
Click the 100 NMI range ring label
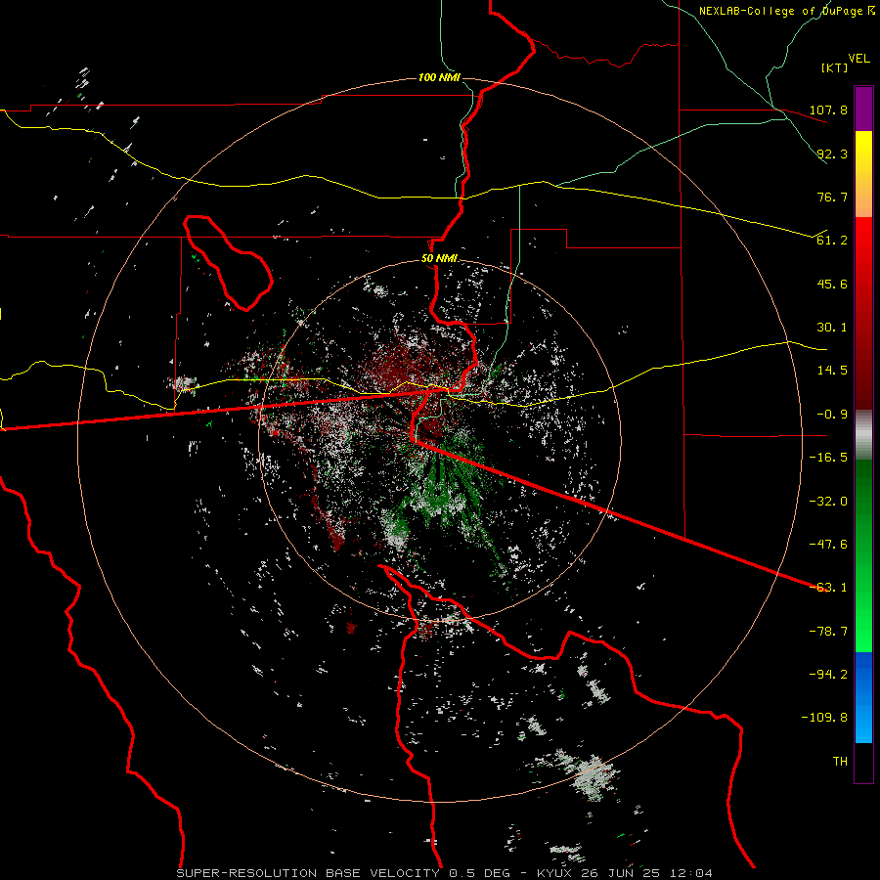[439, 77]
